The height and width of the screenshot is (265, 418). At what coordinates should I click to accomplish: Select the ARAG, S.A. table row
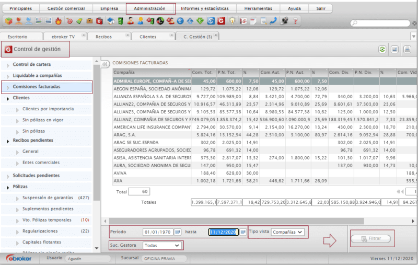click(264, 135)
